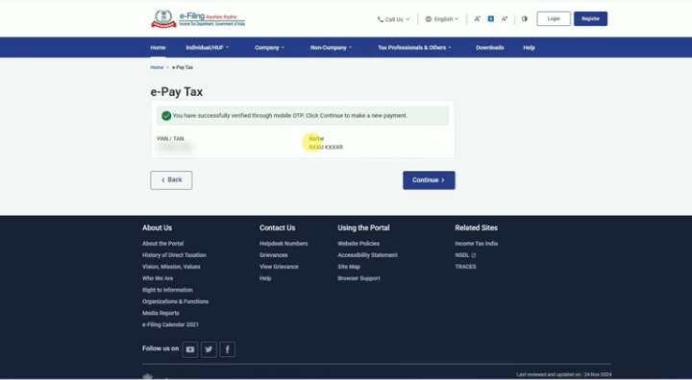This screenshot has width=692, height=380.
Task: Reset font size with the middle A icon
Action: (x=491, y=19)
